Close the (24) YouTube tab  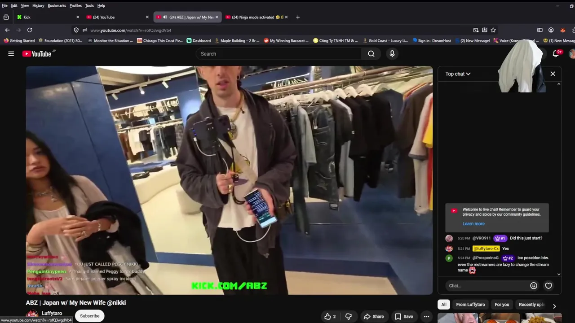pos(147,17)
